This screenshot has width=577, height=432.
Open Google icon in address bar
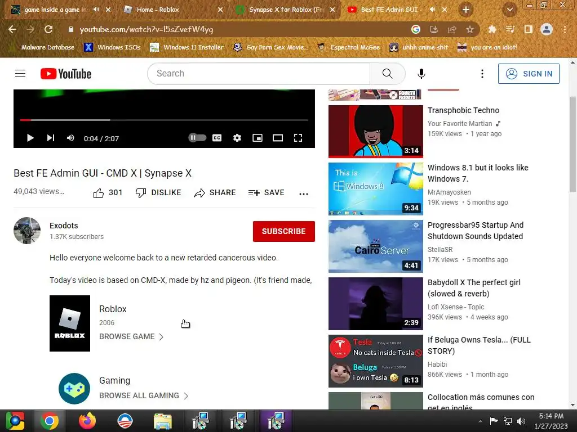point(416,29)
